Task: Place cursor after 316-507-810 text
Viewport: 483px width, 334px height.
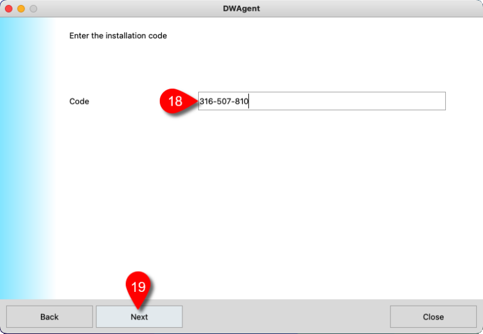Action: tap(249, 101)
